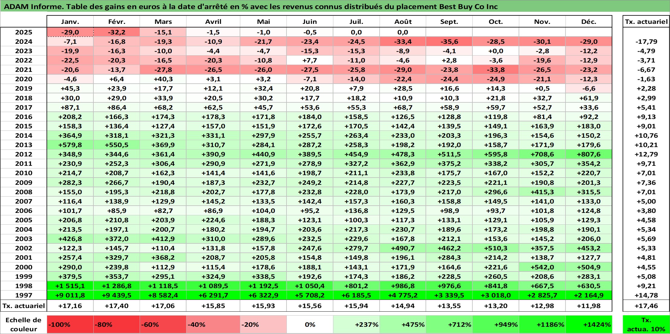Image resolution: width=670 pixels, height=334 pixels.
Task: Click the green 'Tx. actua. 10%' legend box
Action: pos(646,324)
